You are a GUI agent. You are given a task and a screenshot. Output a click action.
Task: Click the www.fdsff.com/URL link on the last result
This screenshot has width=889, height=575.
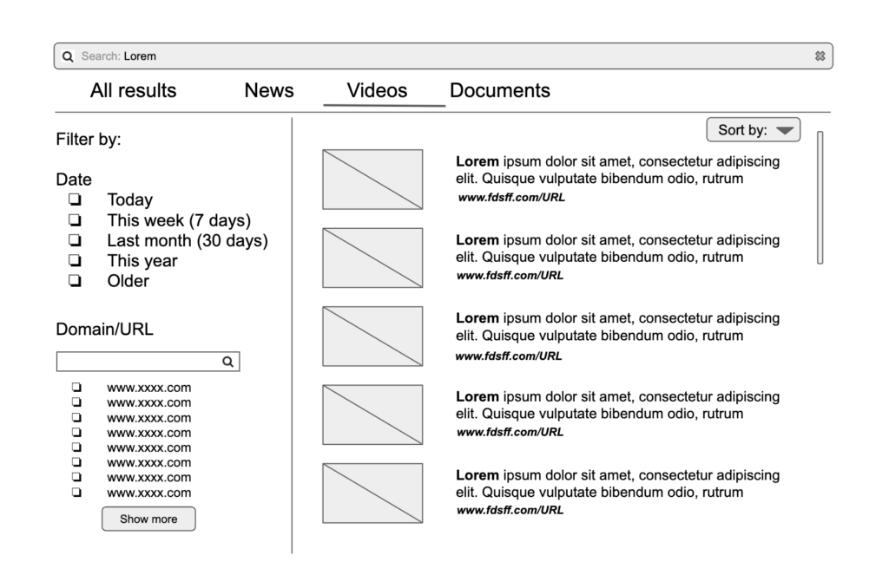510,510
